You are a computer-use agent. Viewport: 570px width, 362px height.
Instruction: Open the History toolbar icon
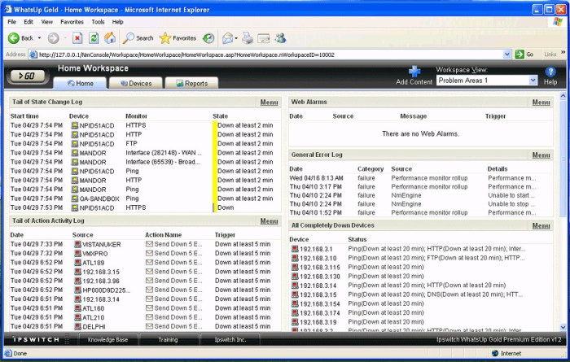208,38
